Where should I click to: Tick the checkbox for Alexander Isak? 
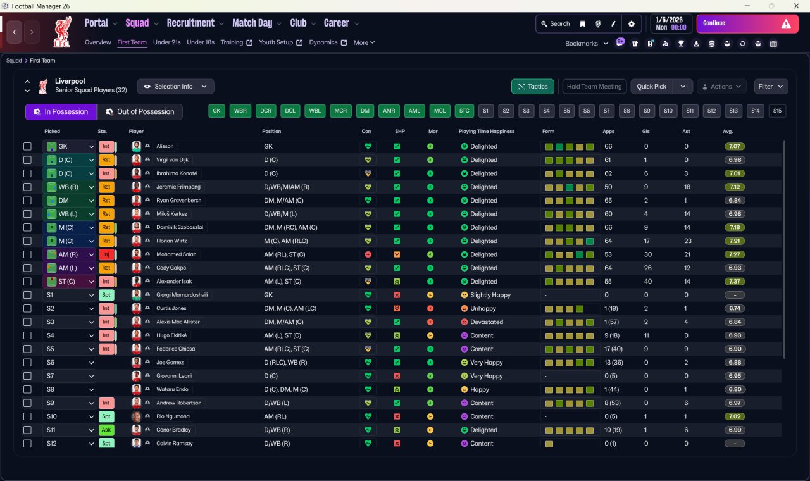pyautogui.click(x=27, y=282)
